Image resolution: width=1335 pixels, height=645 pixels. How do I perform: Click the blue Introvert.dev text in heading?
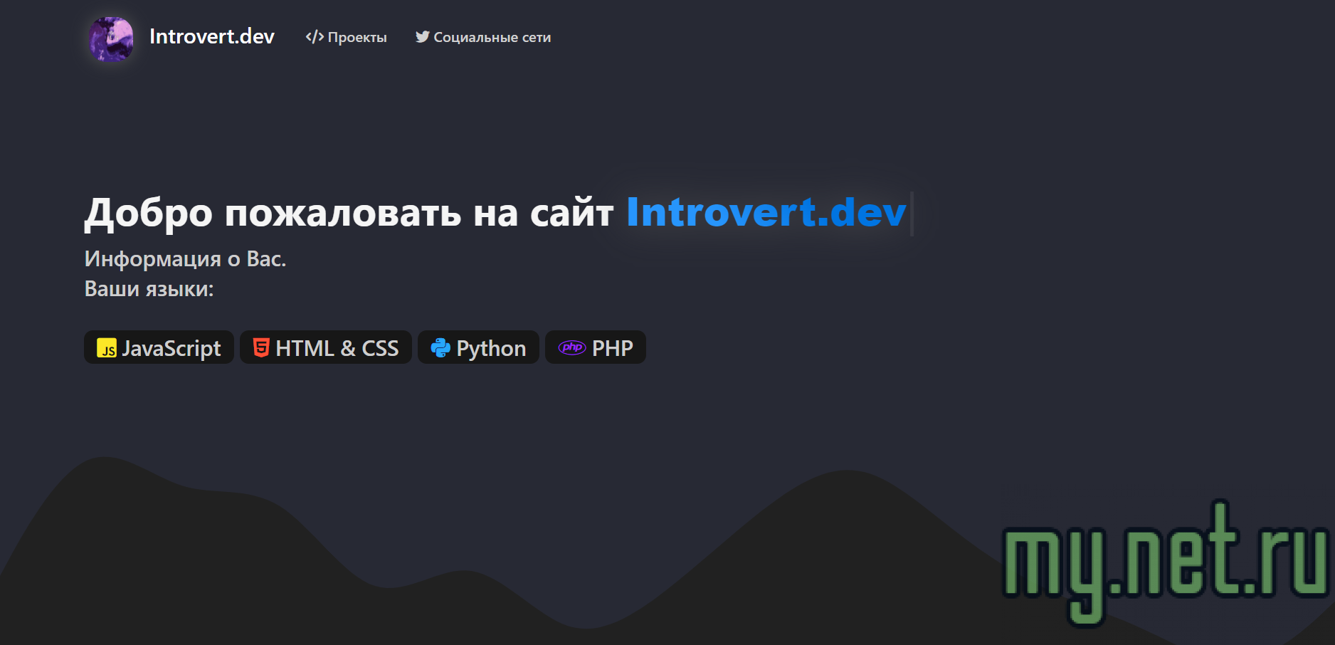(766, 212)
